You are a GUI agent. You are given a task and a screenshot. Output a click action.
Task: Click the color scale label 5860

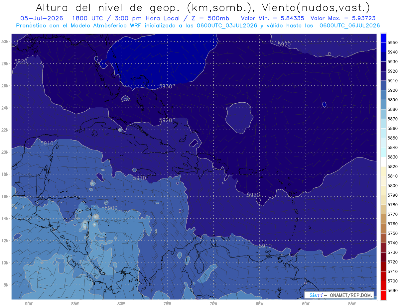pos(392,128)
